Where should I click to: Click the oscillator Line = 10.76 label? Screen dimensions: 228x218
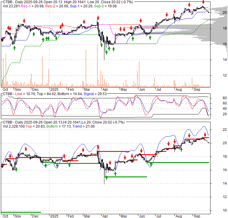[x=25, y=94]
